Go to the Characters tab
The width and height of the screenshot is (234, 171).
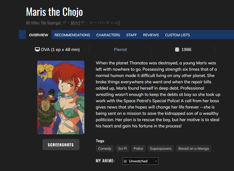[x=108, y=35]
